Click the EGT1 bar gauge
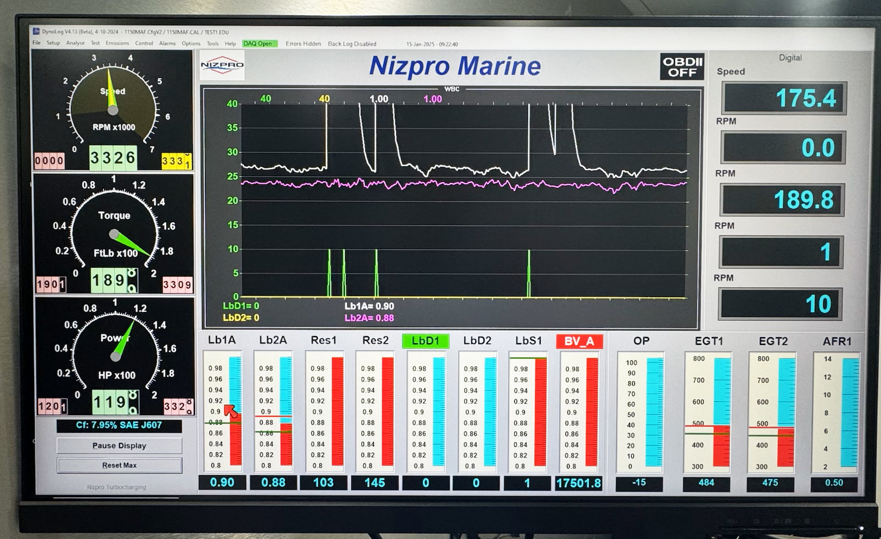Image resolution: width=881 pixels, height=539 pixels. tap(708, 413)
